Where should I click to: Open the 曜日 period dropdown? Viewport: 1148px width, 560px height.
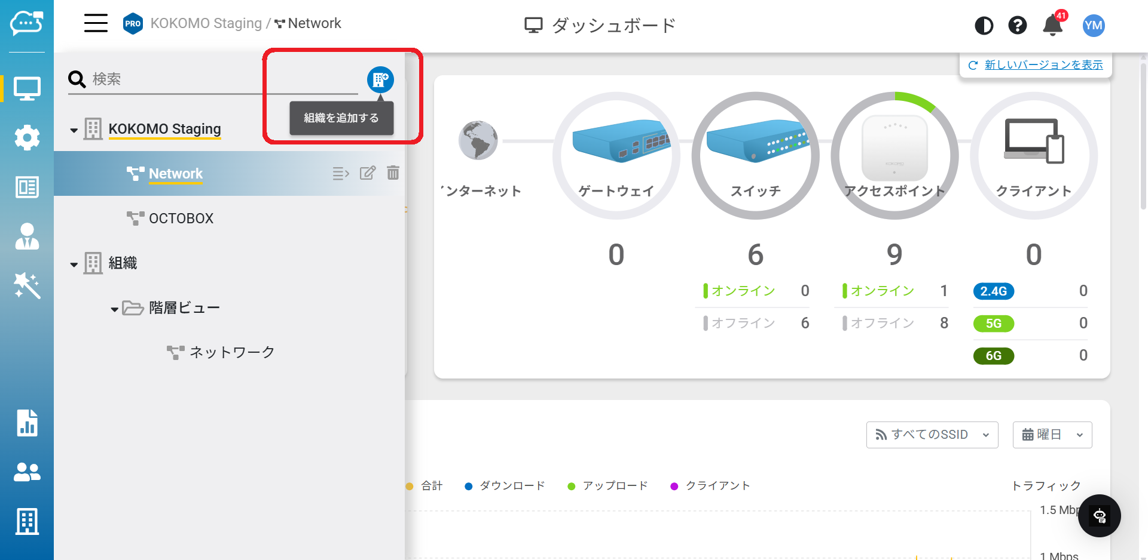[x=1052, y=435]
